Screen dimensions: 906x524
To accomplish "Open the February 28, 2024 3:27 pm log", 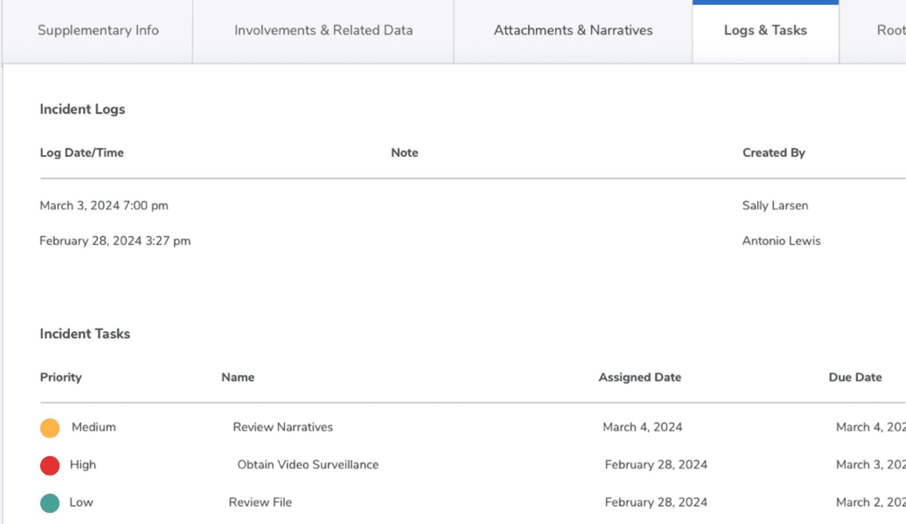I will [115, 241].
